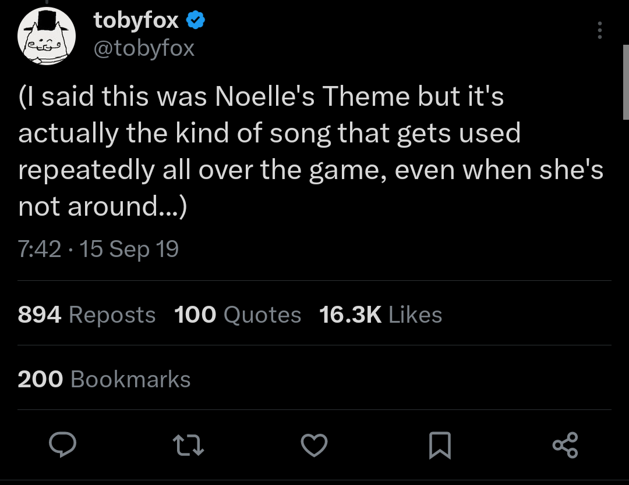Show the 100 Quotes list

point(238,315)
